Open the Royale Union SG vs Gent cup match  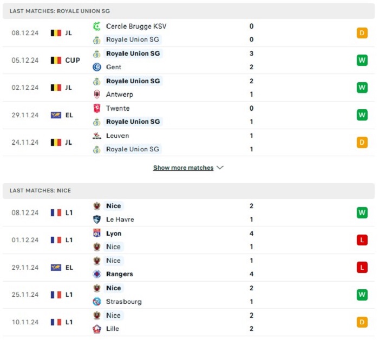188,60
